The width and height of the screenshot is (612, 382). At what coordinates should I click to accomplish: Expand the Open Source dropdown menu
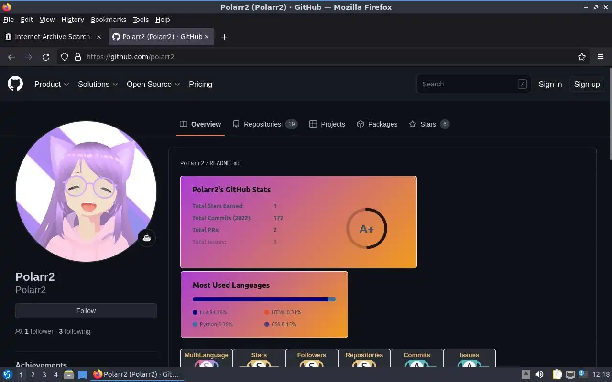coord(153,84)
